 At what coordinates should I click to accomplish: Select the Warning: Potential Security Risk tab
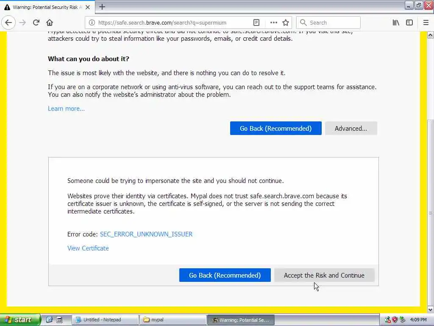tap(47, 7)
